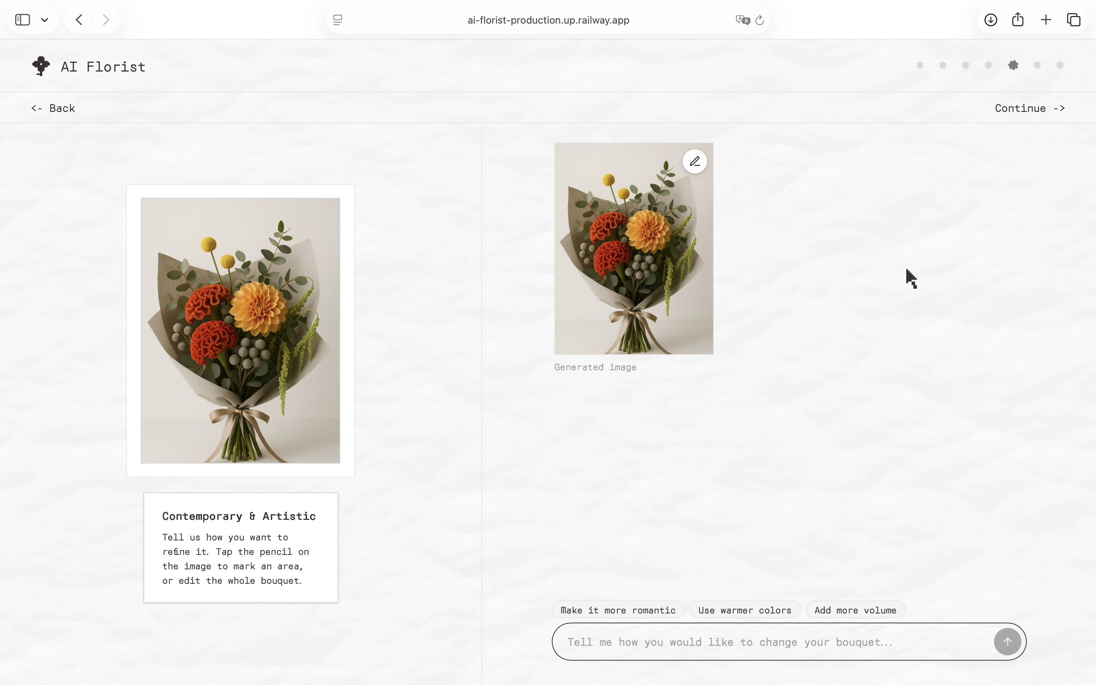Choose the 'Add more volume' suggestion
The image size is (1096, 685).
tap(855, 610)
